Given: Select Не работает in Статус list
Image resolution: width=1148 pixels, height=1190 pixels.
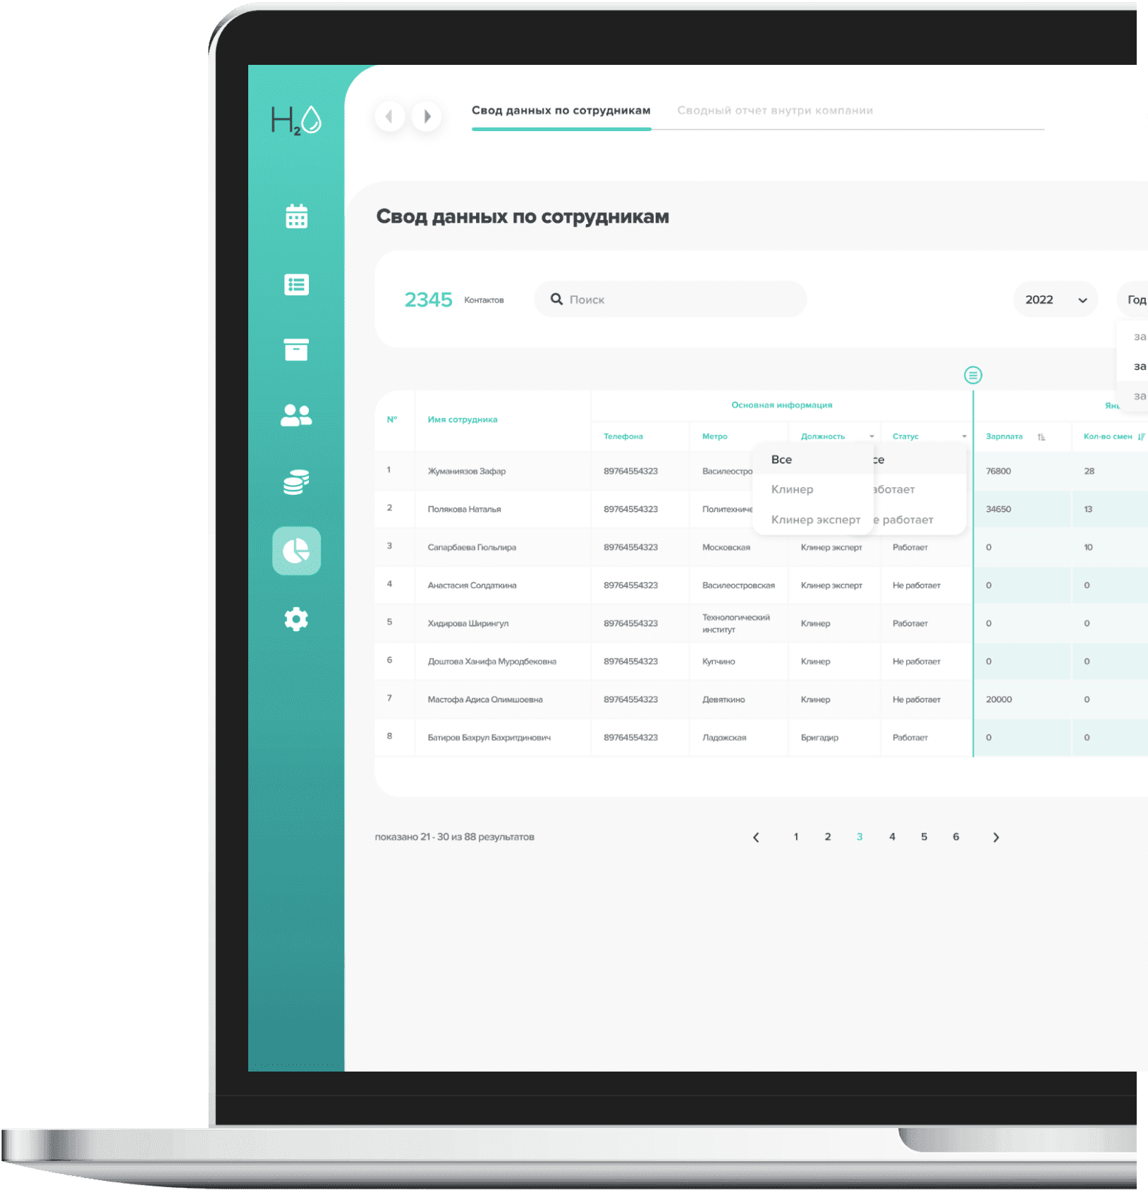Looking at the screenshot, I should pos(919,520).
